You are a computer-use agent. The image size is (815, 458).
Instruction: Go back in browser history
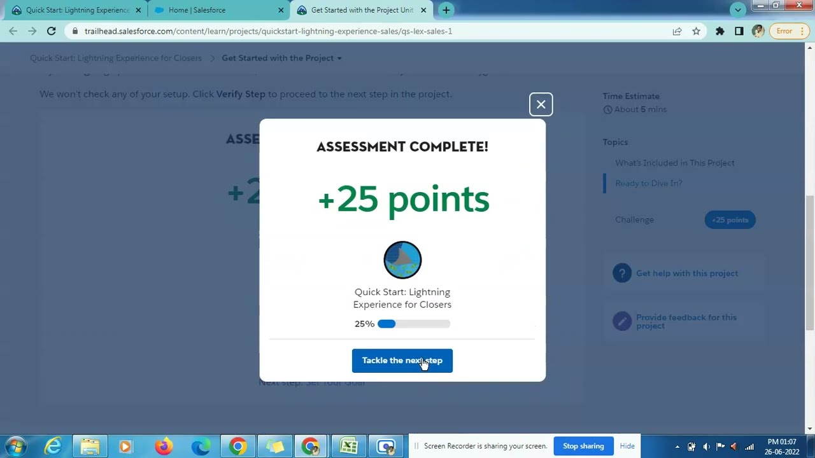tap(13, 31)
